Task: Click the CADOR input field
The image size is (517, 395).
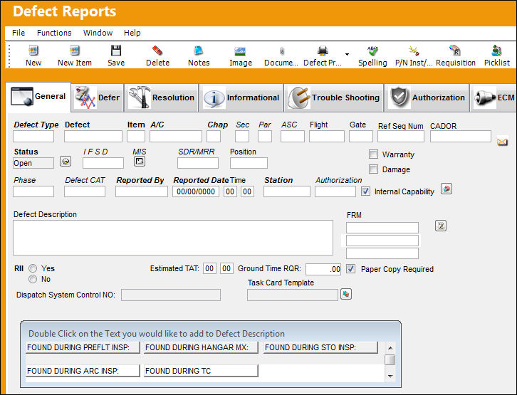Action: tap(461, 137)
